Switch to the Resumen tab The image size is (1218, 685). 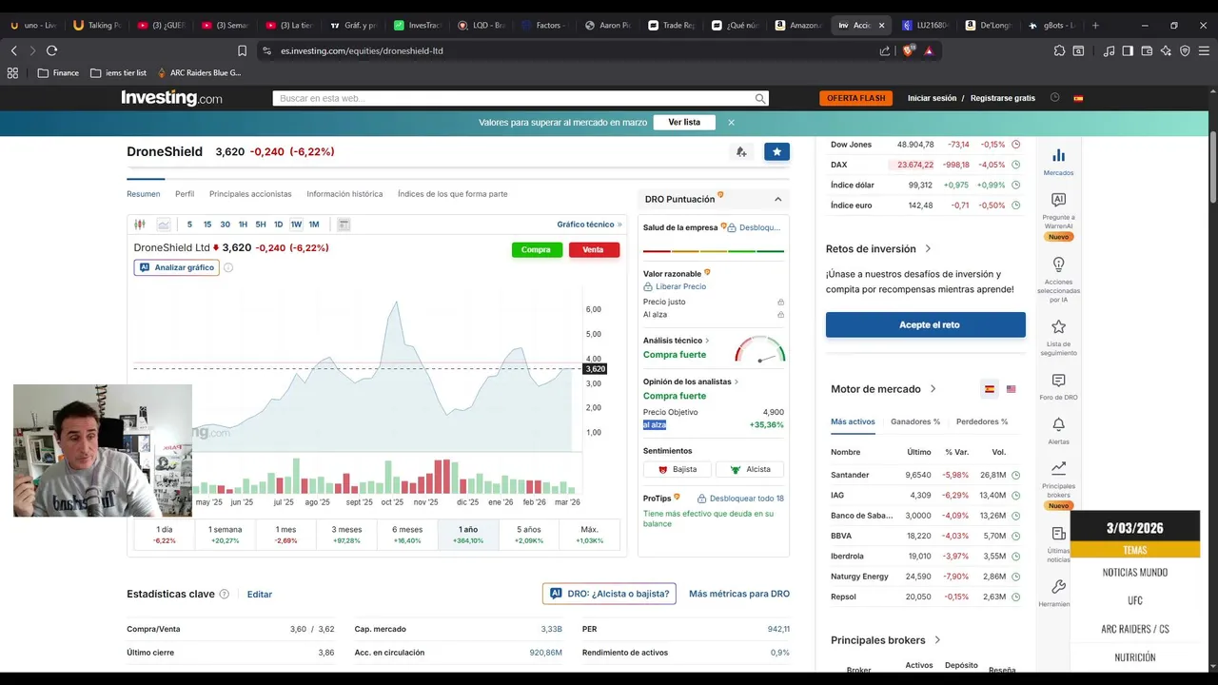(x=144, y=194)
